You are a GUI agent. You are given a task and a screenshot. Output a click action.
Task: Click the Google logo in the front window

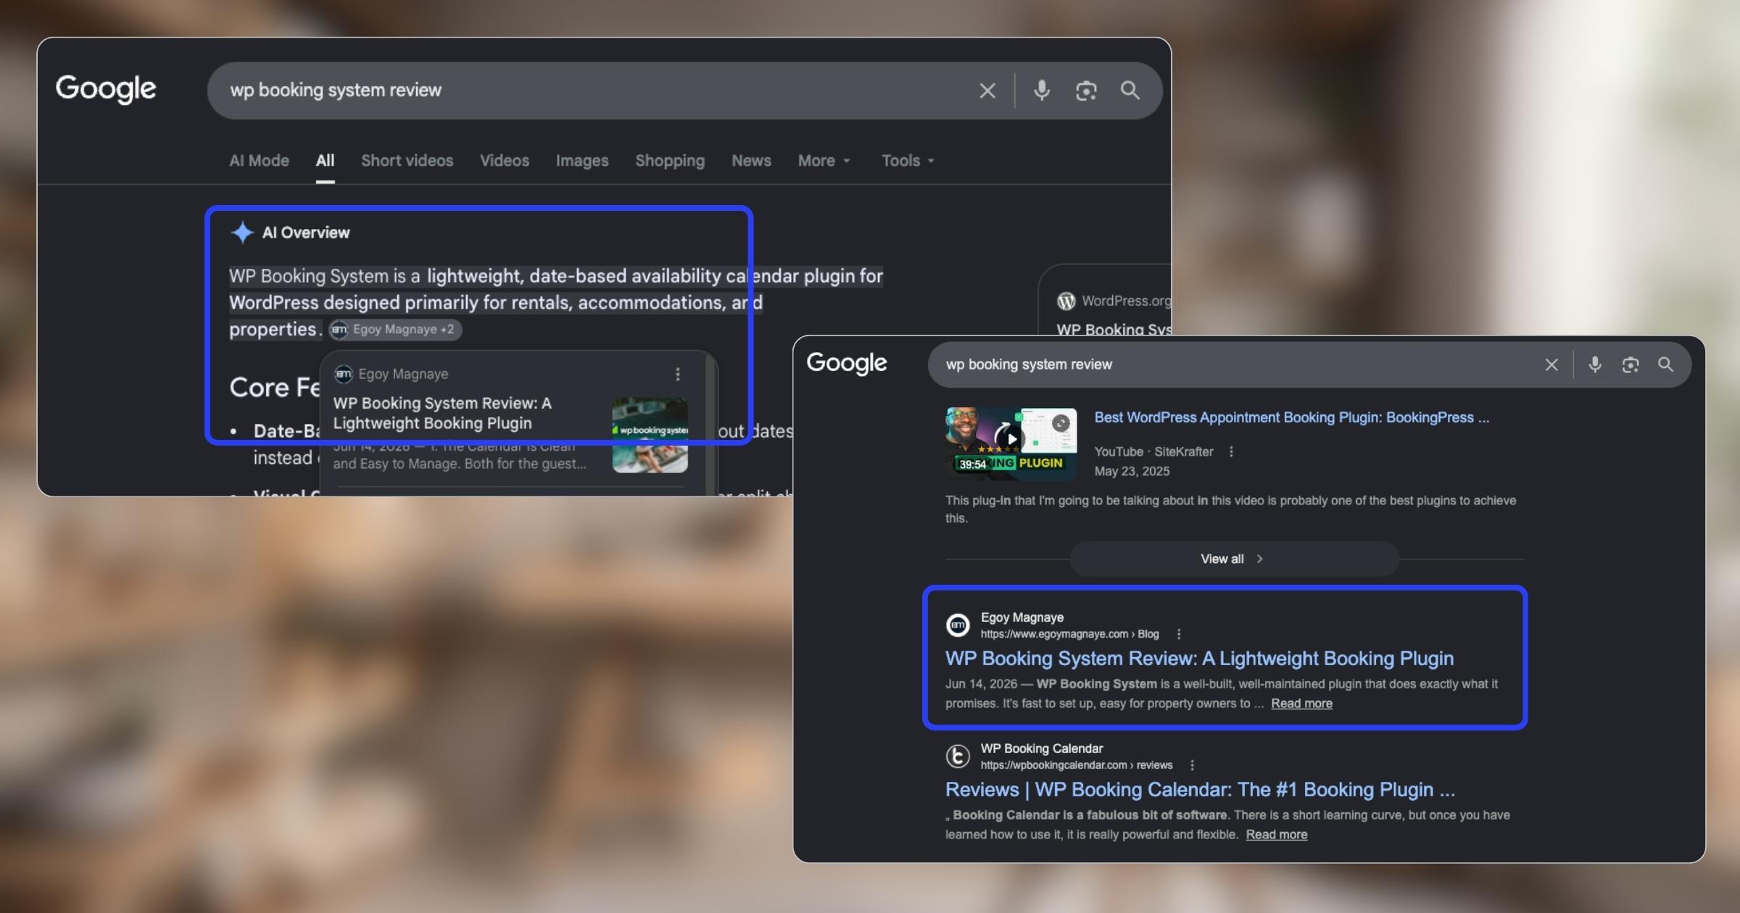click(847, 363)
